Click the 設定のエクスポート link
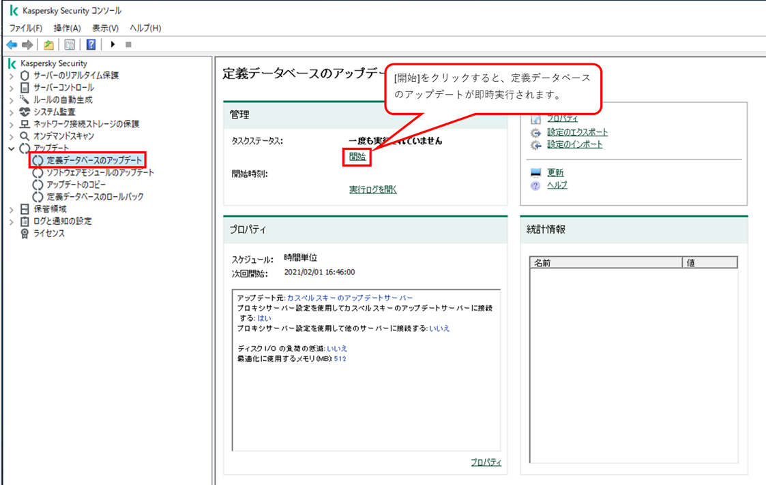Viewport: 766px width, 485px height. tap(578, 132)
